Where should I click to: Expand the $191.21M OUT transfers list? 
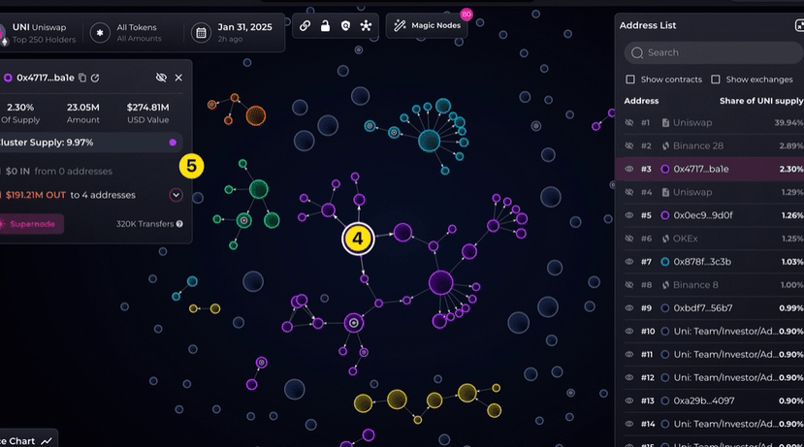[x=176, y=195]
